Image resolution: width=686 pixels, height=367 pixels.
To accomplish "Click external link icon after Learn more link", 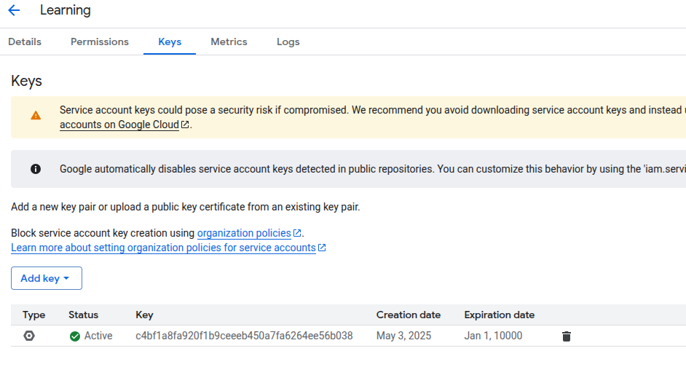I will click(x=322, y=248).
